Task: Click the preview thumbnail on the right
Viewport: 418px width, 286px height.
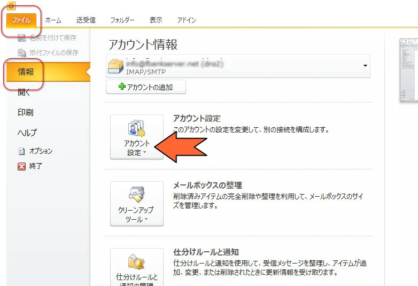Action: pos(409,70)
